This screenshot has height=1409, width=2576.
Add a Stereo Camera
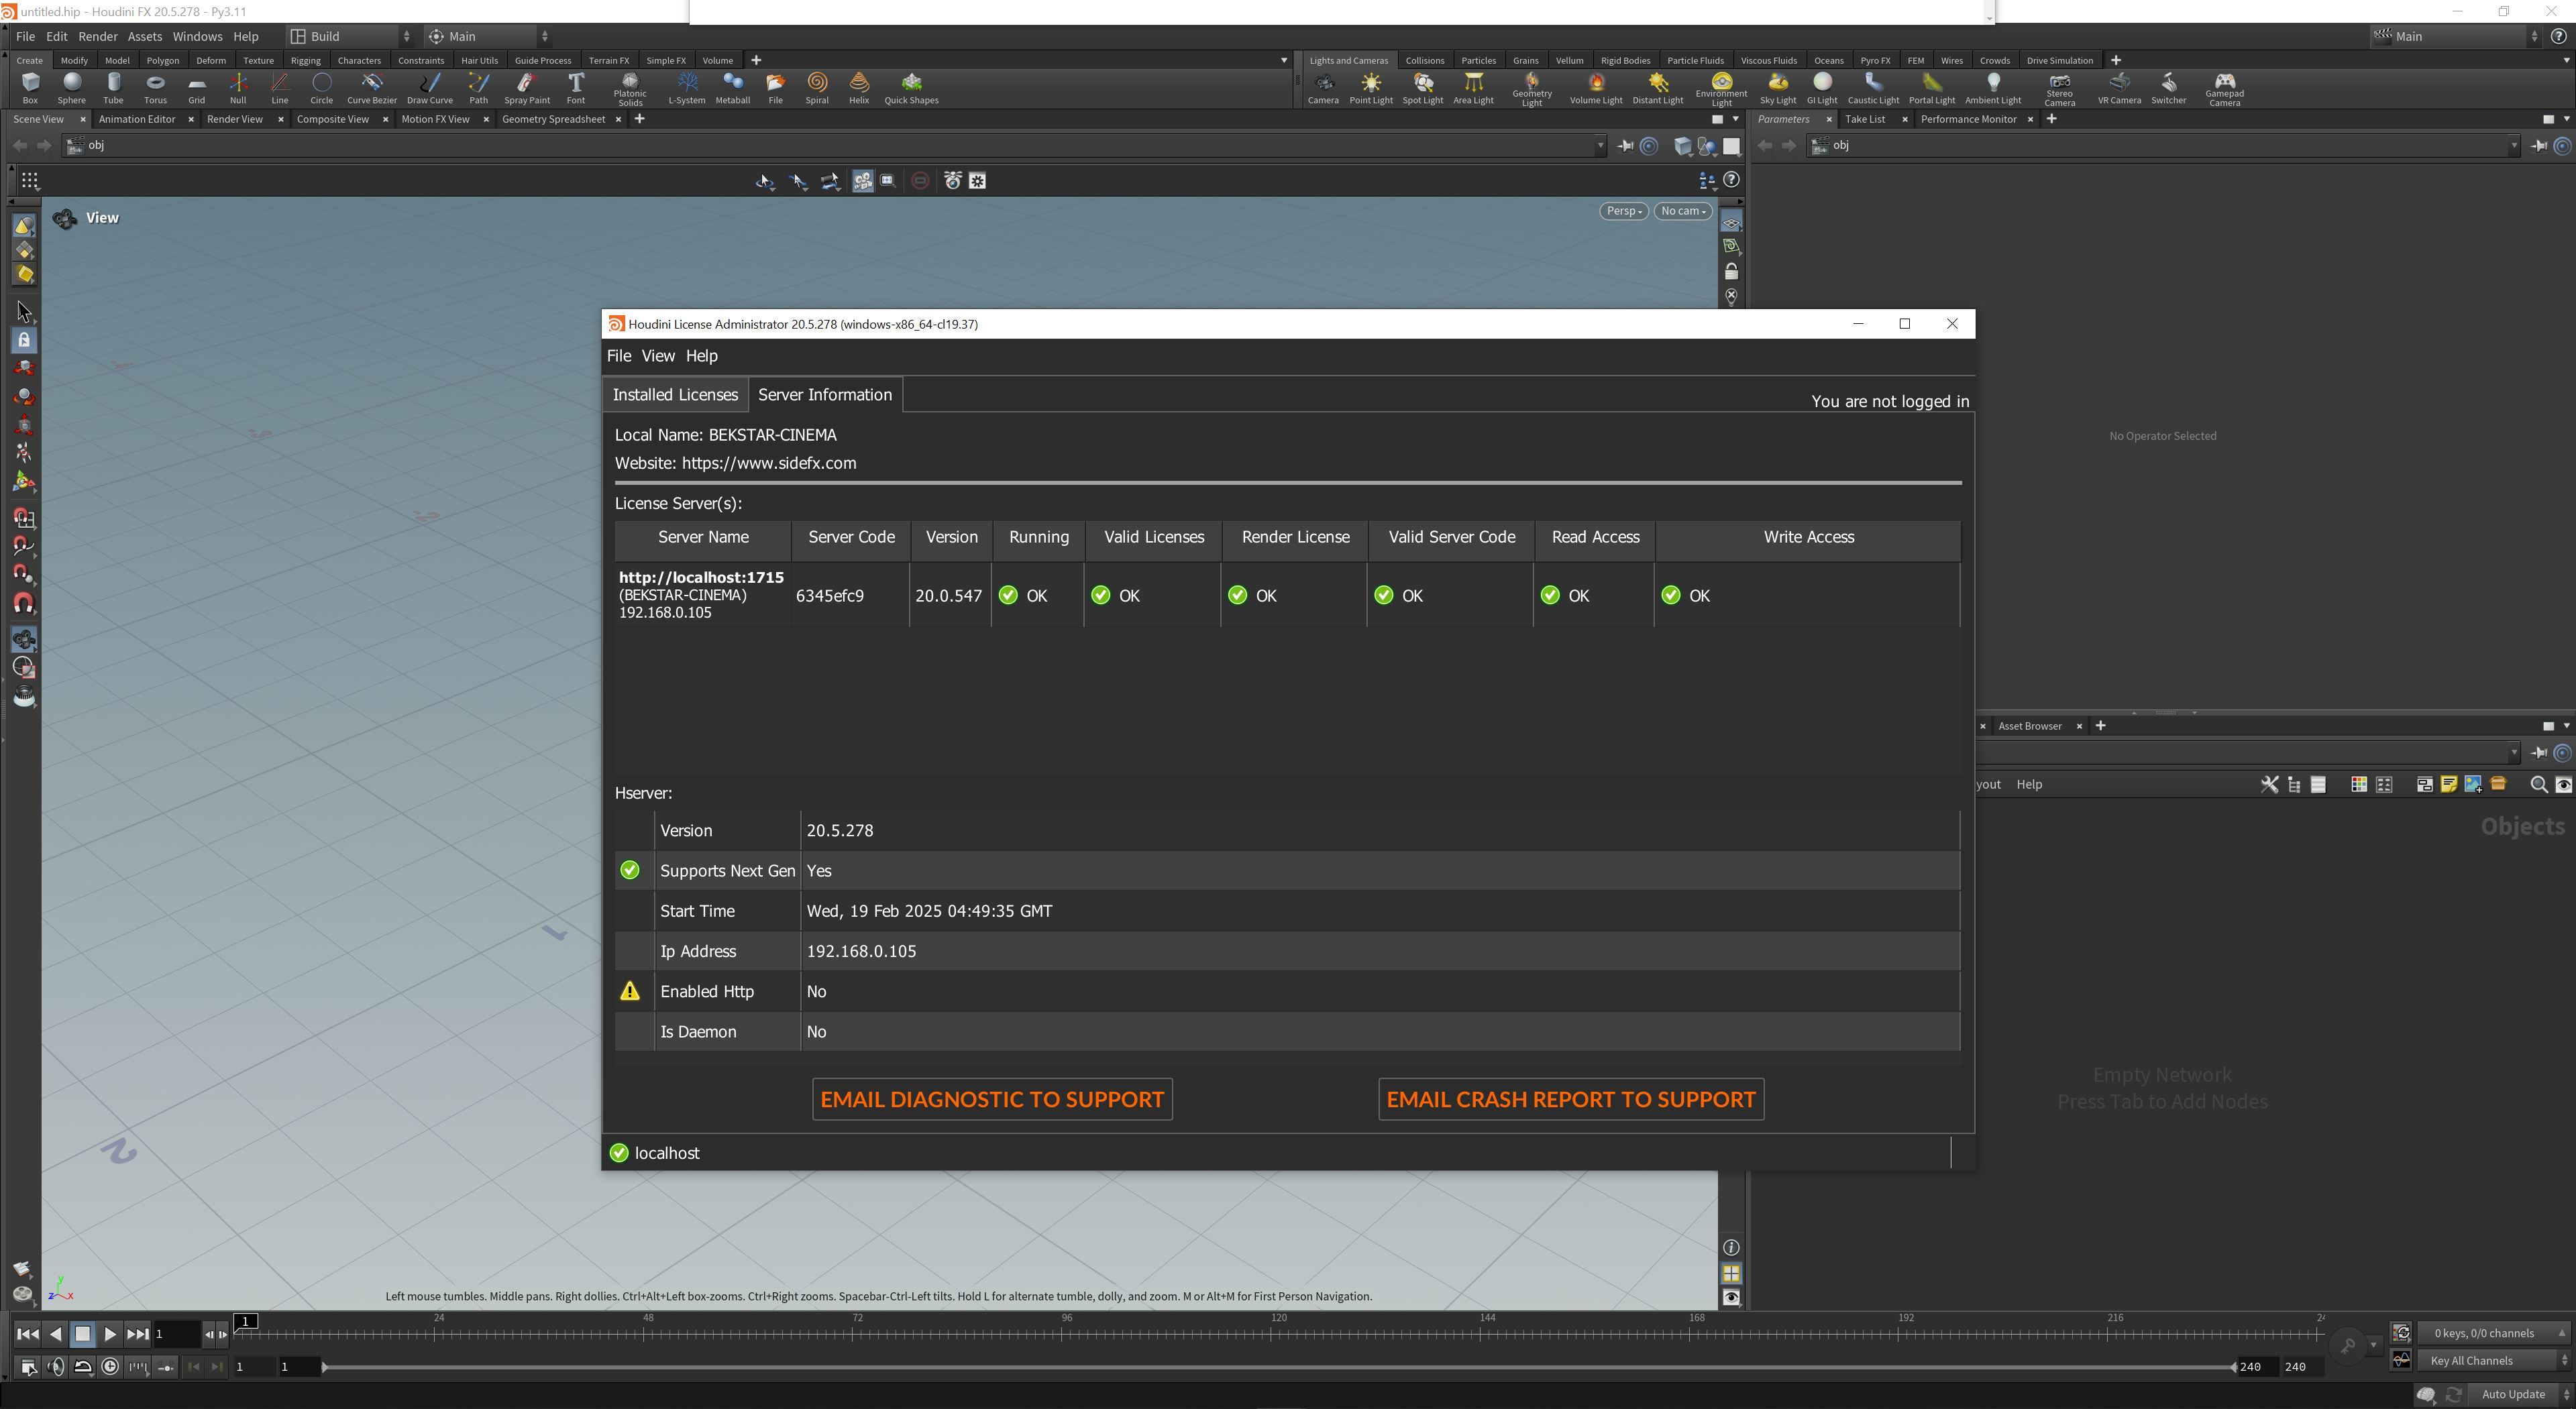2059,89
